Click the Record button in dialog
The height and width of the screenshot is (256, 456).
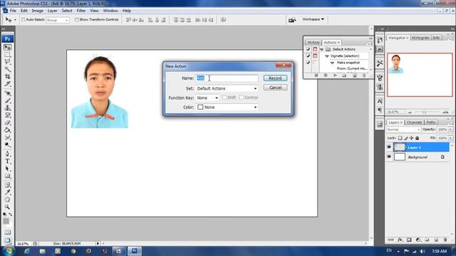(275, 78)
